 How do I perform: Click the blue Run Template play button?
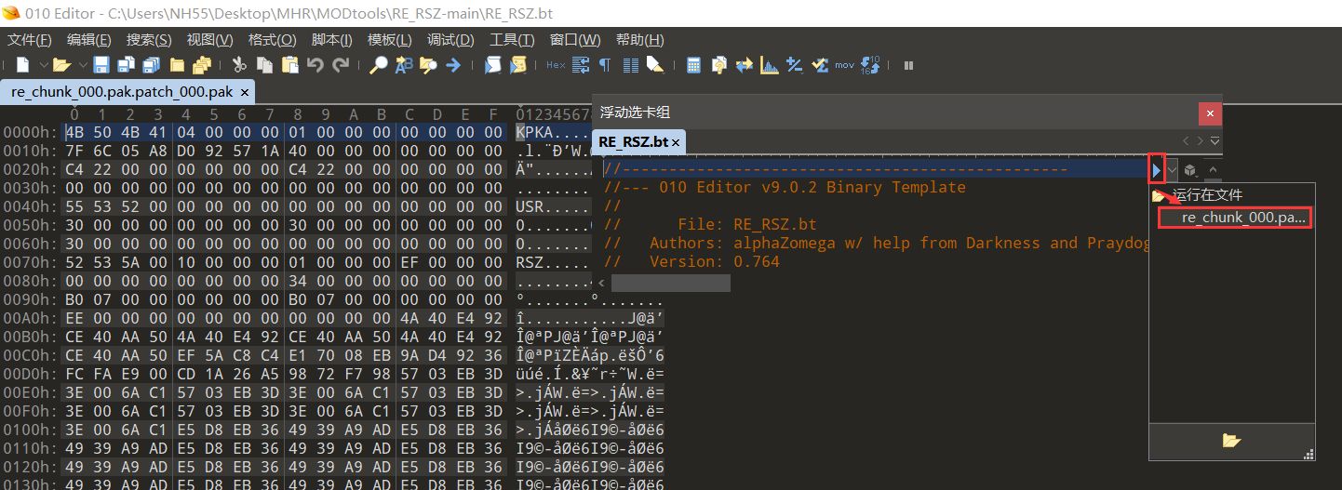click(1156, 170)
